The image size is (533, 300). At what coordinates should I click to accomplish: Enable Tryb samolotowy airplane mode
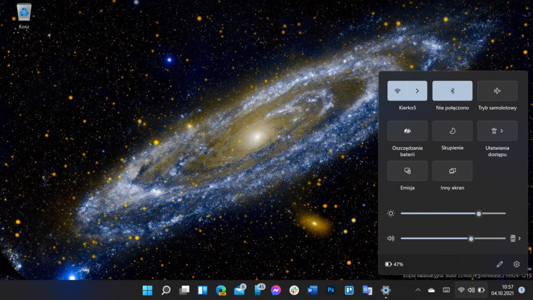pyautogui.click(x=497, y=91)
